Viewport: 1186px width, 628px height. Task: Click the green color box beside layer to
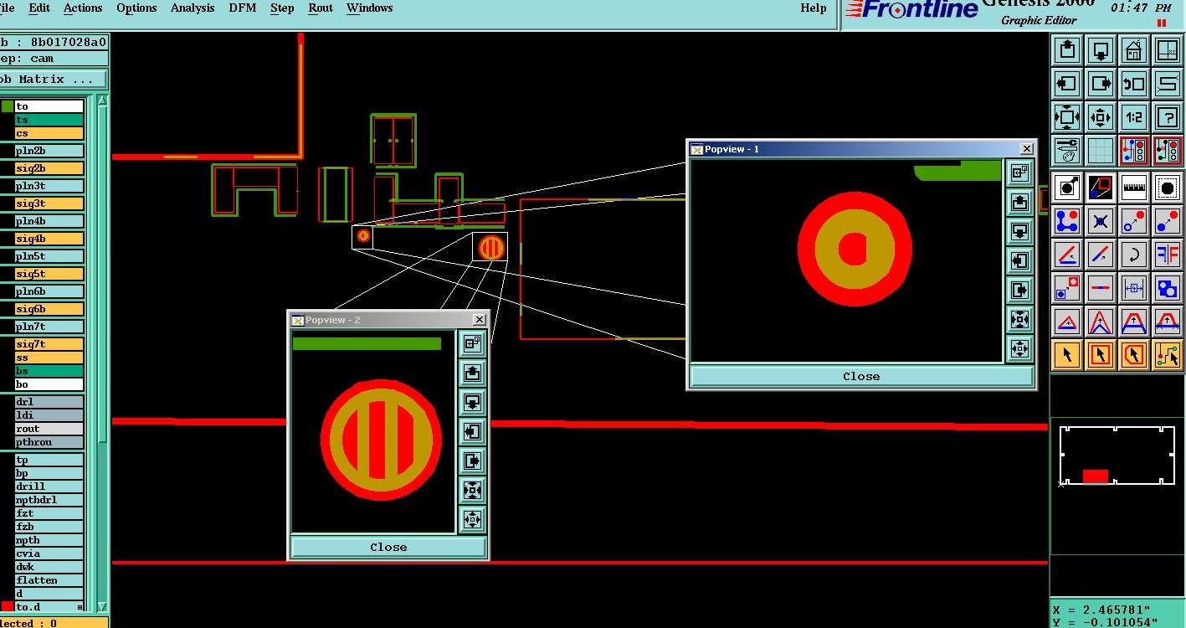point(7,106)
